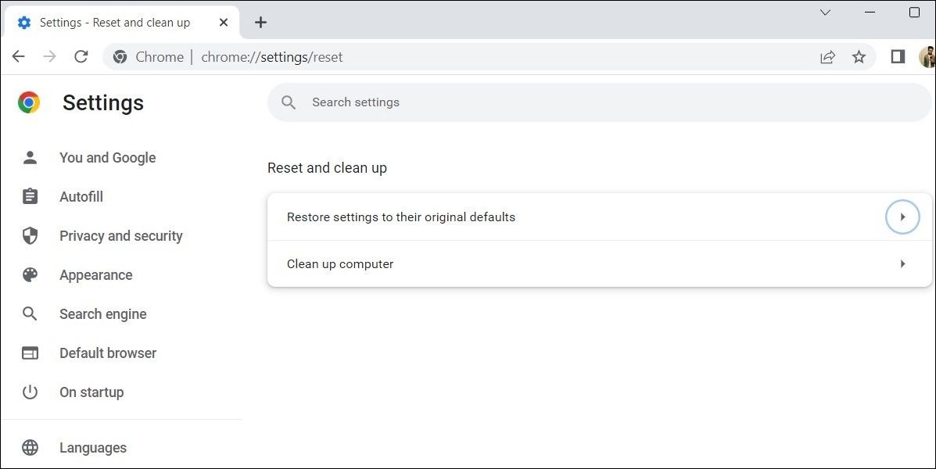
Task: Open the side panel icon
Action: [x=897, y=56]
